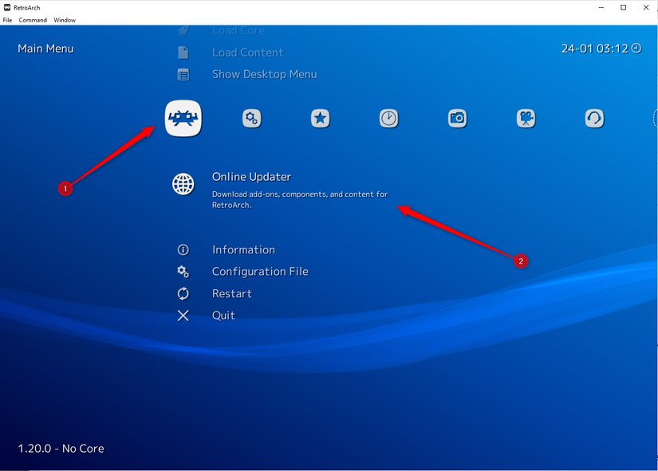658x471 pixels.
Task: Click the Restart circular arrows icon
Action: pyautogui.click(x=183, y=293)
